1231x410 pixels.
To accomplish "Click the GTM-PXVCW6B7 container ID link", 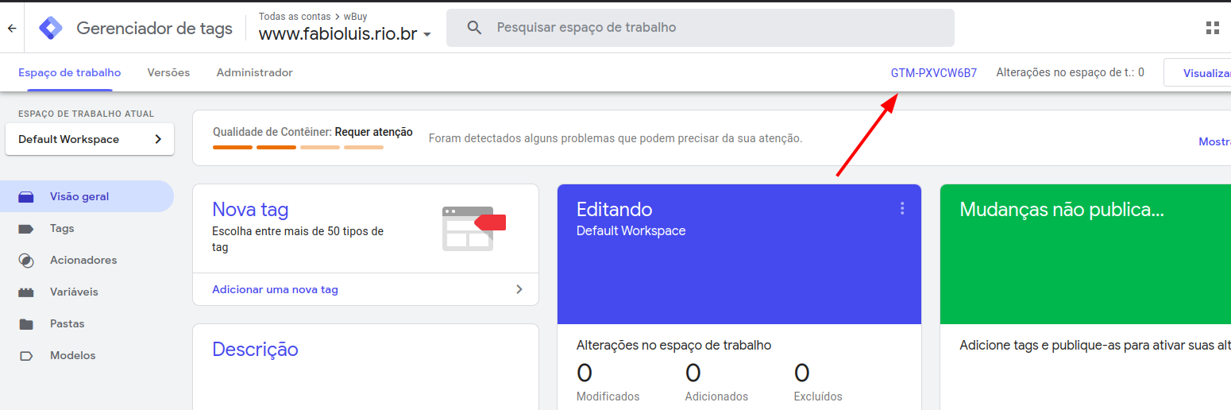I will (933, 72).
